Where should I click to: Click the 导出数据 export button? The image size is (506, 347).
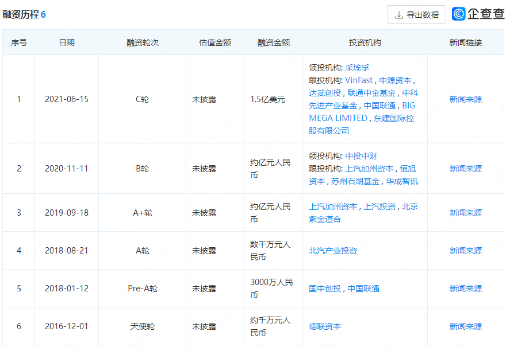click(x=417, y=14)
